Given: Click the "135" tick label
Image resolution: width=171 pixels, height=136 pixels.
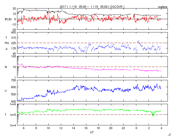Looking at the screenshot, I should coord(14,48).
